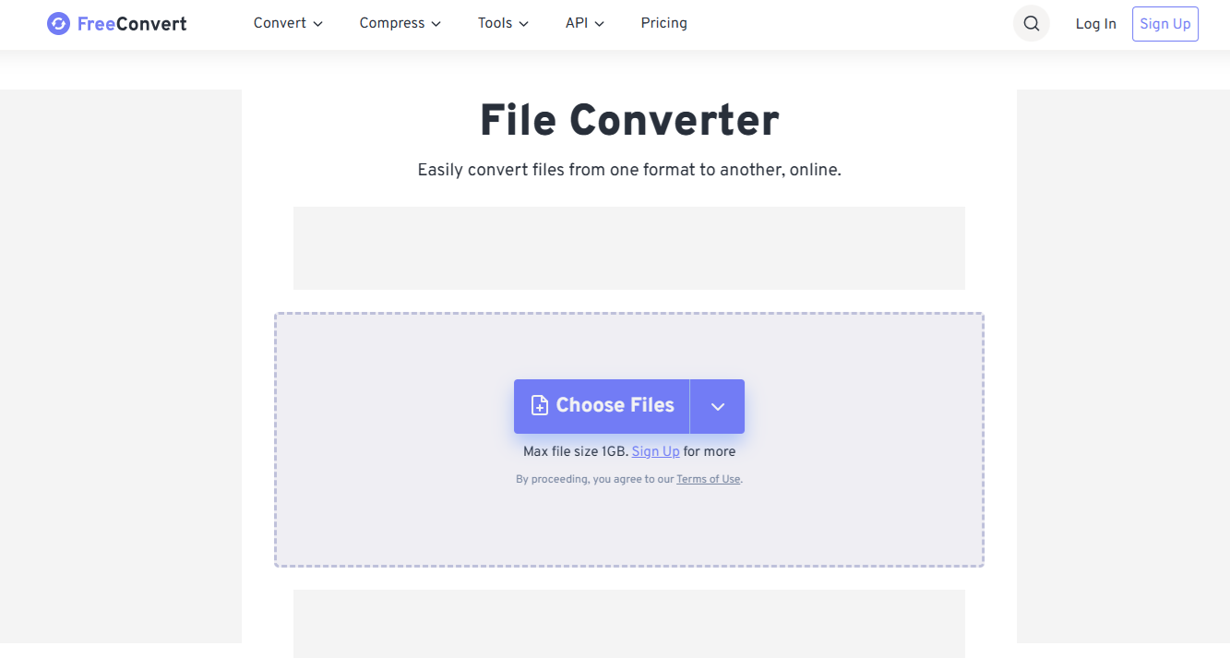Open the API menu
Viewport: 1230px width, 658px height.
(576, 23)
